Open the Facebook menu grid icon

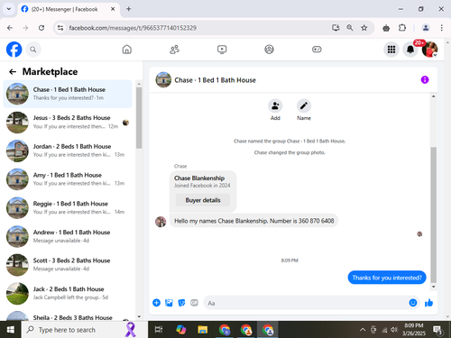[x=391, y=50]
